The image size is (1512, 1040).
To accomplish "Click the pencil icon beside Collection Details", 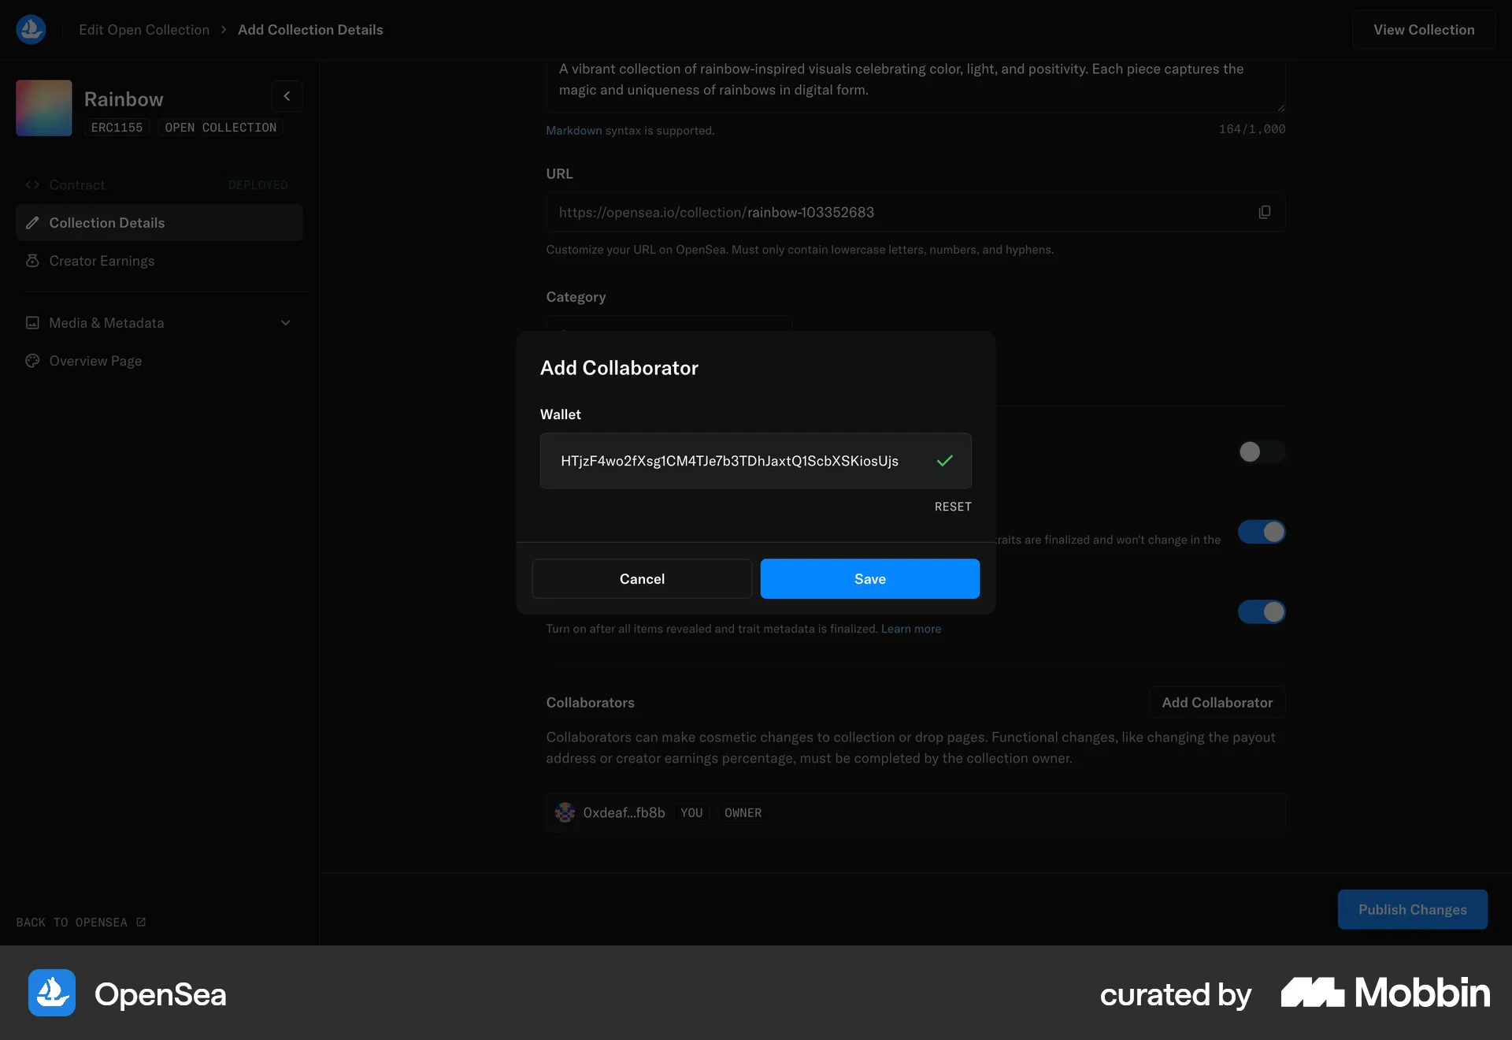I will (32, 222).
